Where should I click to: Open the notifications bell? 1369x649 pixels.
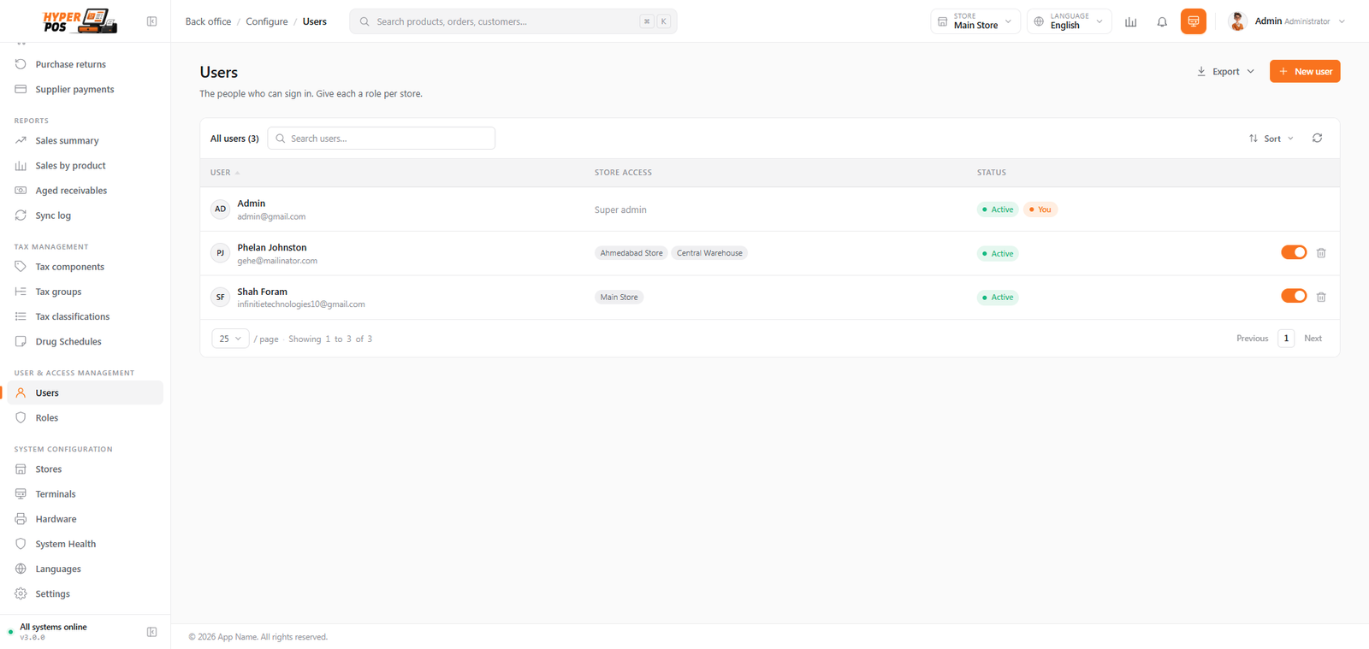pyautogui.click(x=1162, y=21)
